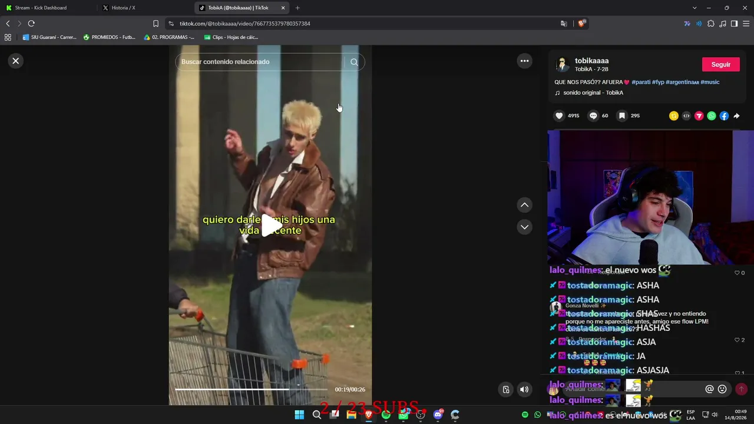Viewport: 754px width, 424px height.
Task: Open the #parati hashtag
Action: point(641,82)
